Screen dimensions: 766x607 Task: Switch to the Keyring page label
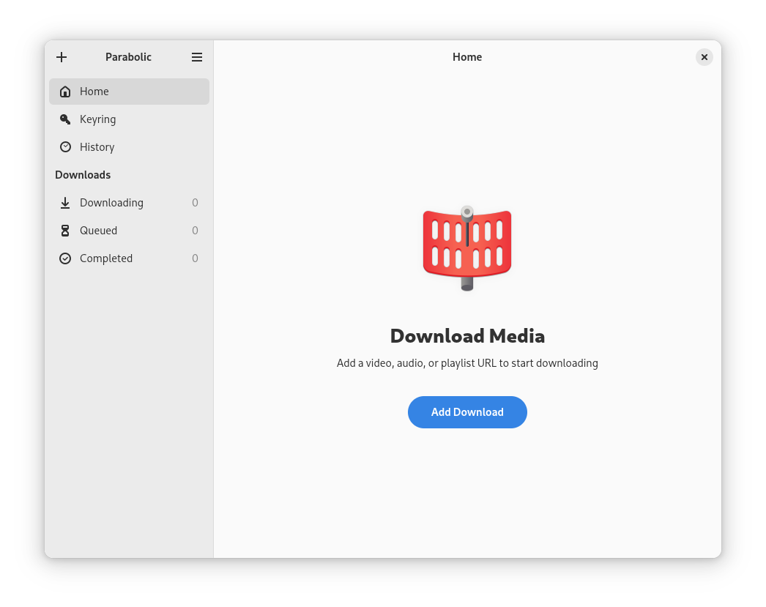(x=97, y=119)
